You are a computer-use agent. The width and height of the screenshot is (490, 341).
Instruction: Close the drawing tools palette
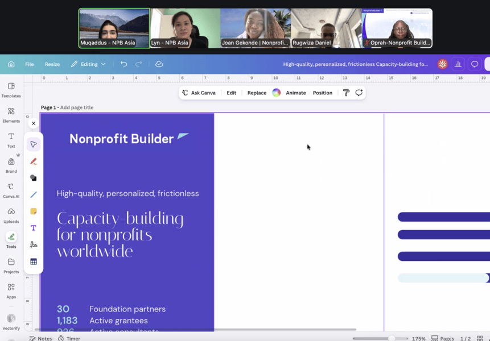click(x=34, y=123)
